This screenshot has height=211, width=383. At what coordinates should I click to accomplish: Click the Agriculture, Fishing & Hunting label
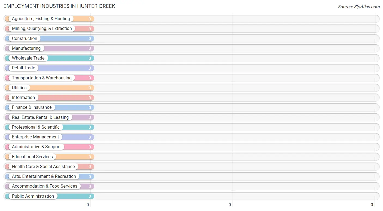coord(41,19)
